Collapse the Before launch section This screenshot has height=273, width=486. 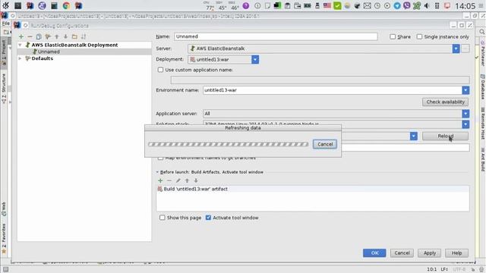pyautogui.click(x=157, y=172)
